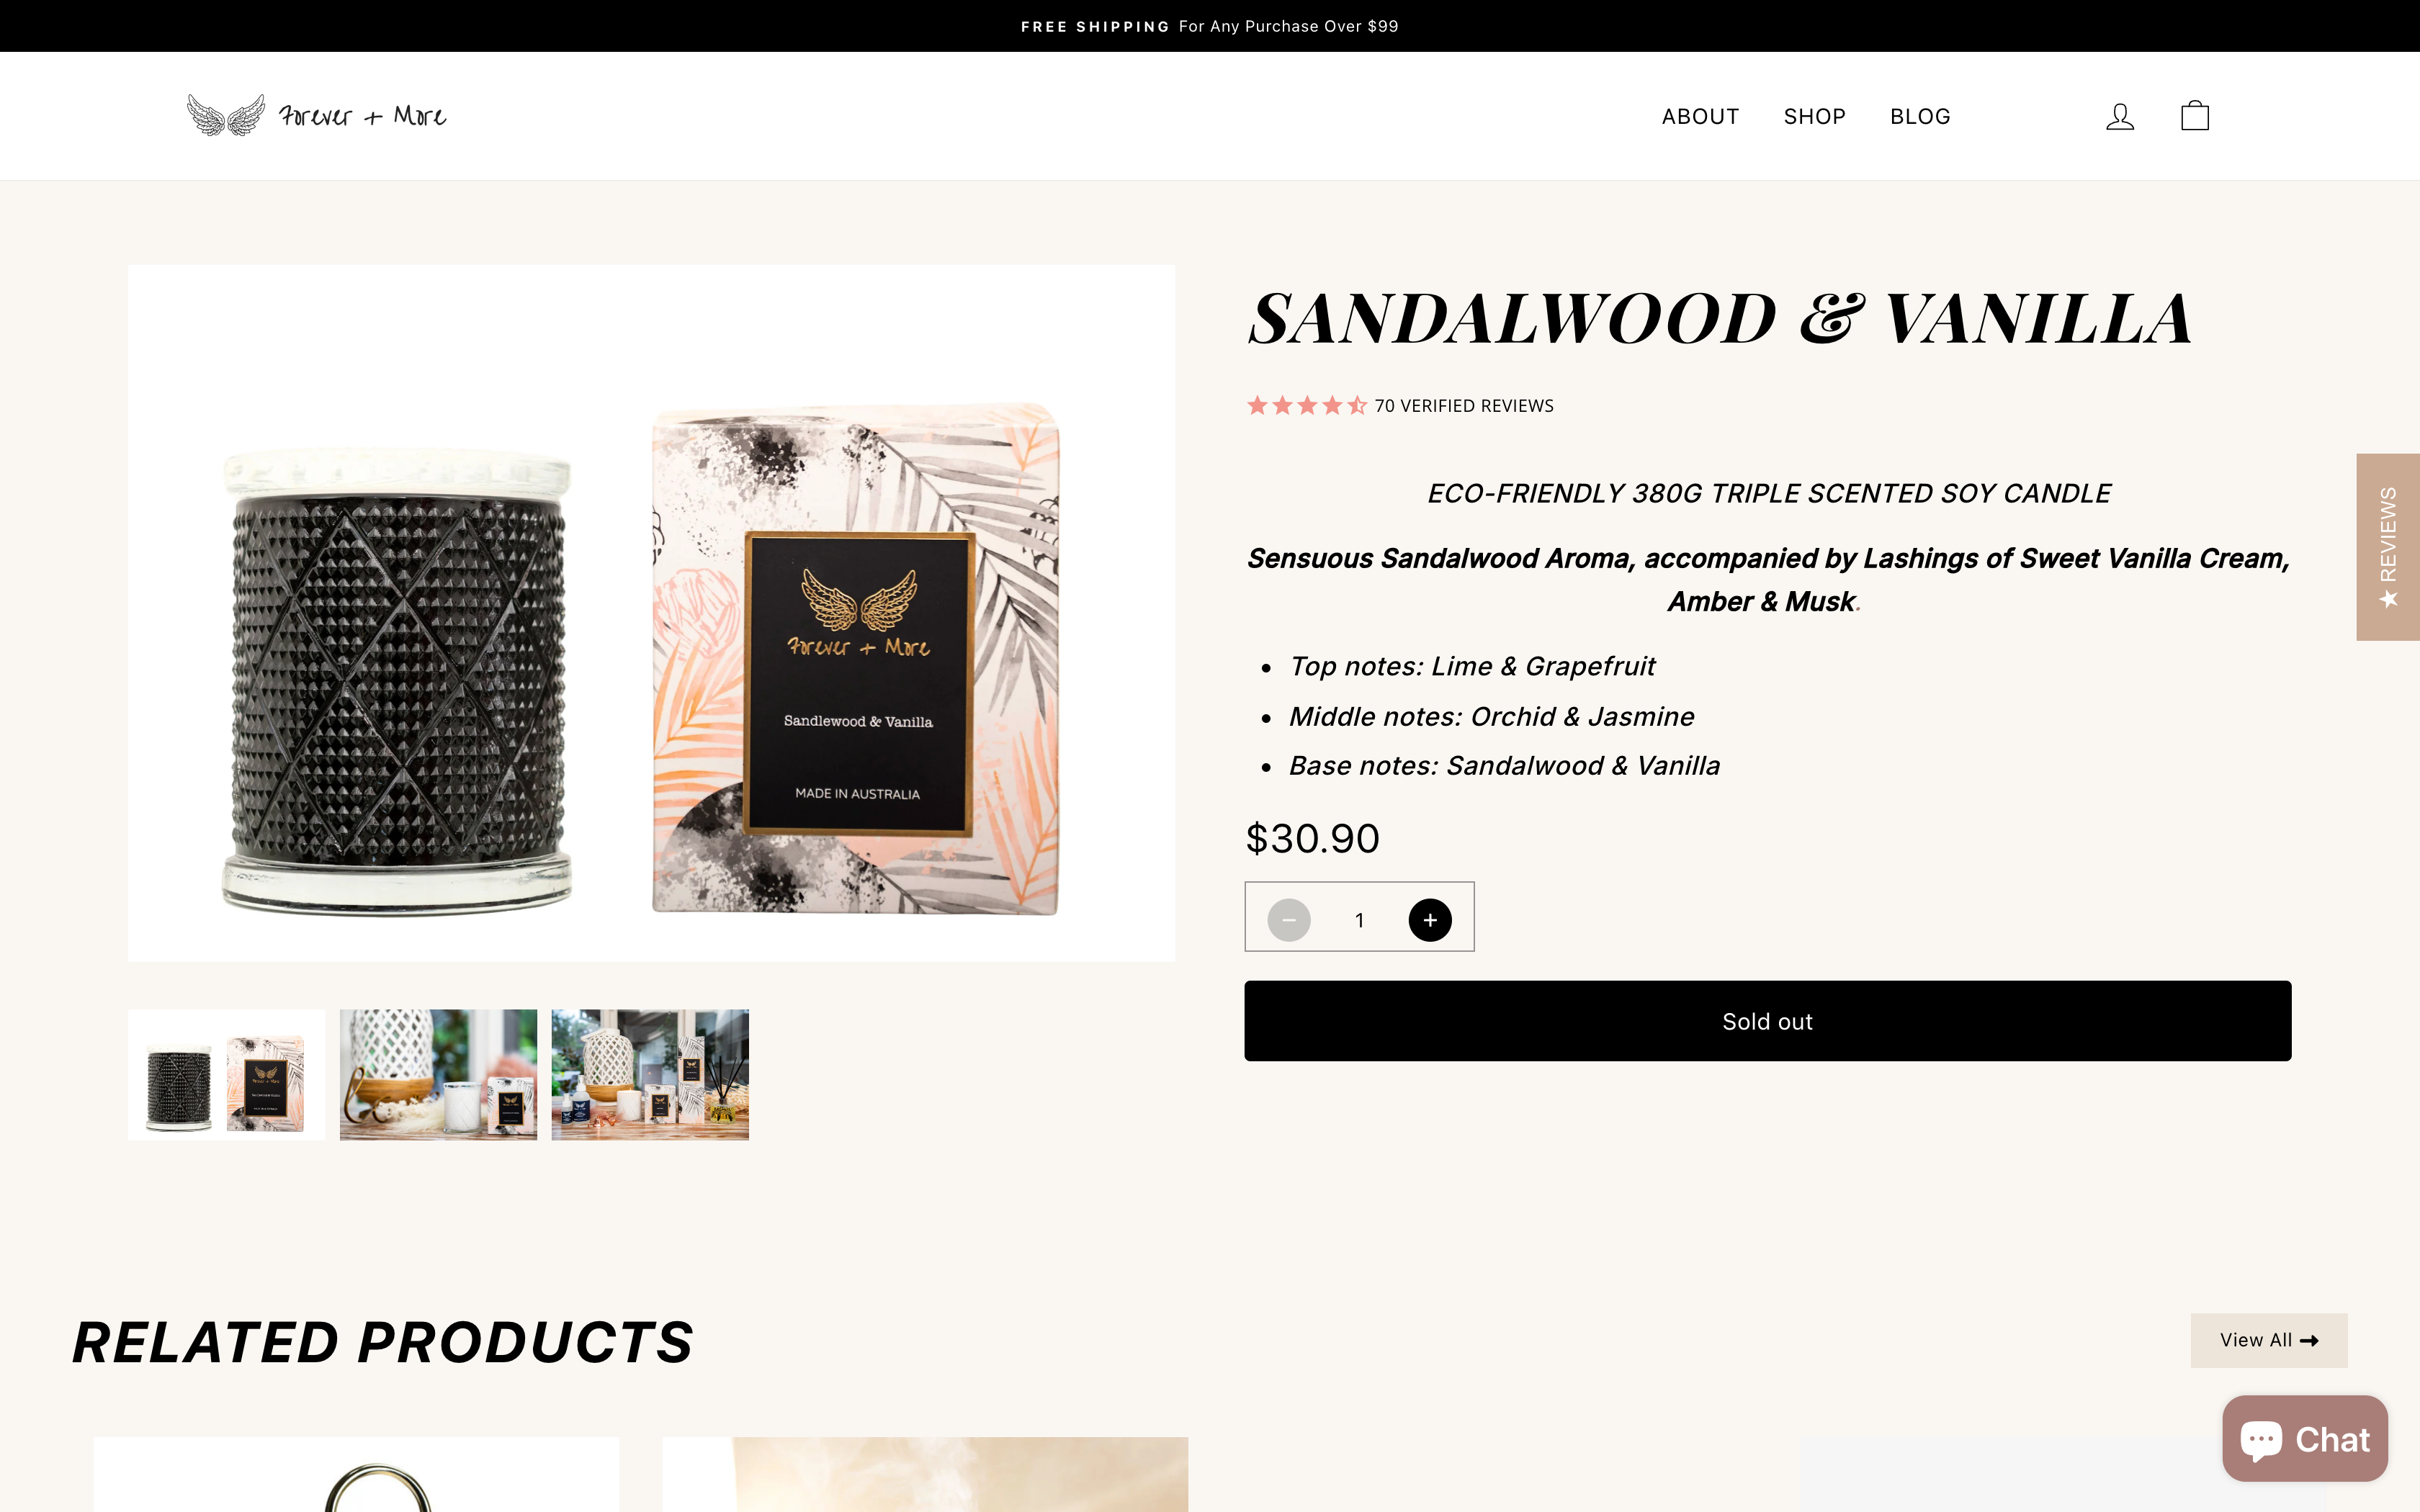Increase quantity with the plus button

coord(1430,920)
